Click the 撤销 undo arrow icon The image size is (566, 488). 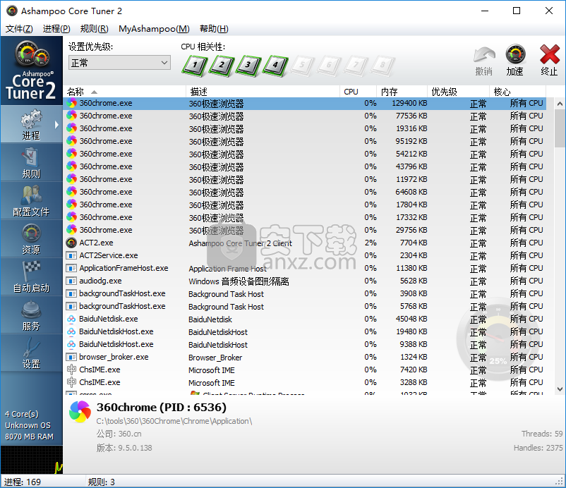point(484,55)
